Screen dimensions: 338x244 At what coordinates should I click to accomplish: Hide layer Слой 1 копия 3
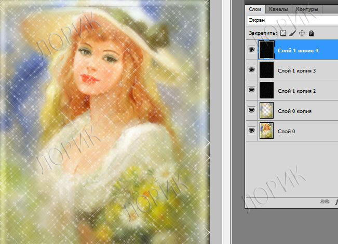[x=251, y=70]
